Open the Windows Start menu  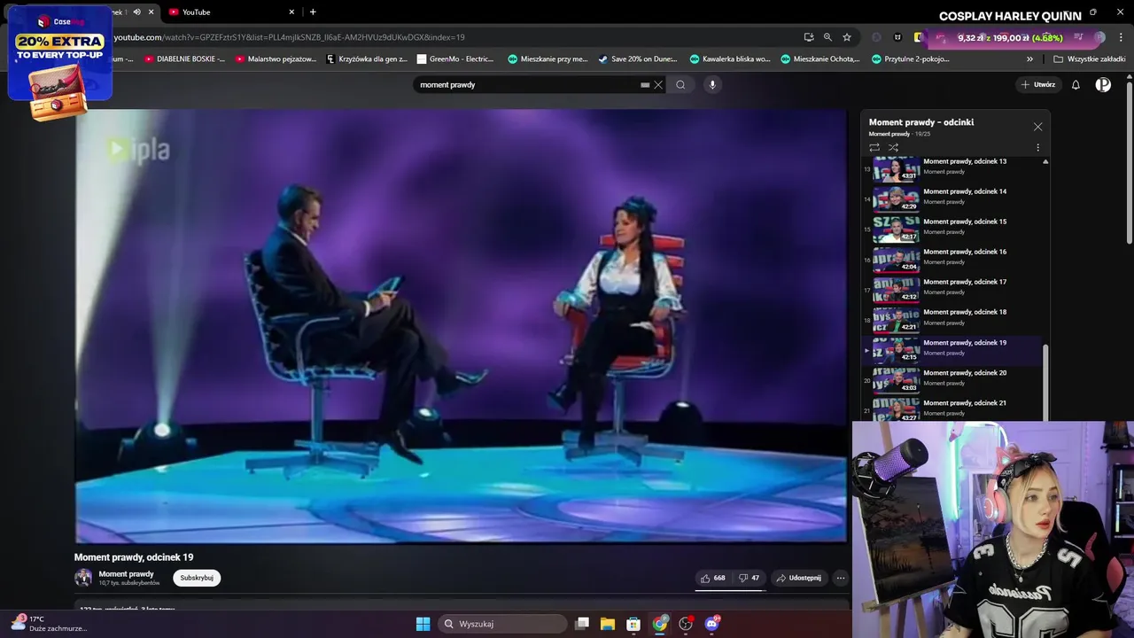point(423,624)
